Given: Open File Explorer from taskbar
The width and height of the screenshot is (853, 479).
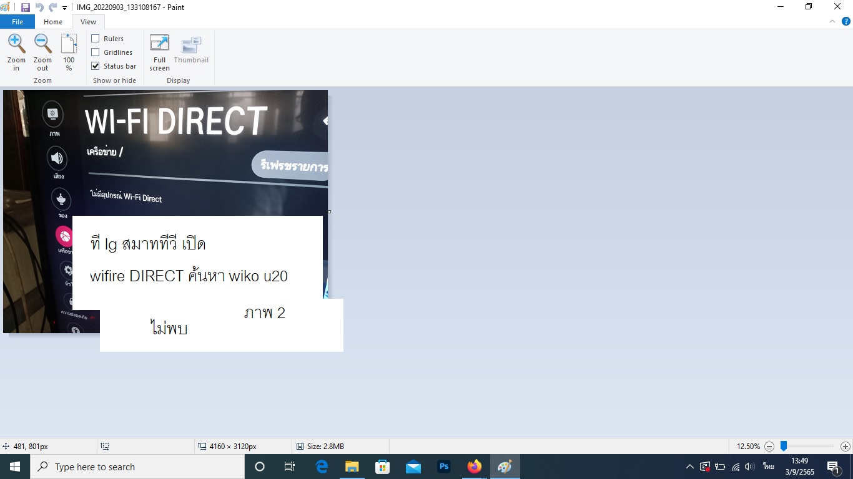Looking at the screenshot, I should 352,467.
